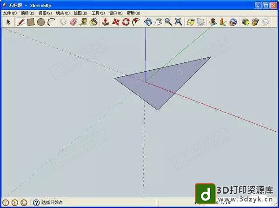Image resolution: width=279 pixels, height=208 pixels.
Task: Click the pink Eraser tool
Action: point(73,22)
